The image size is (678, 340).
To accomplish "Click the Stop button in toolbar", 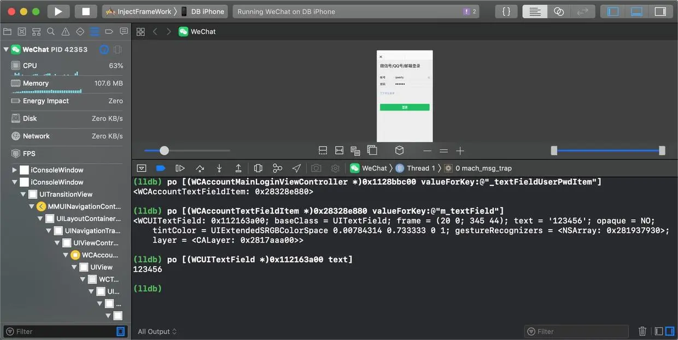I will 86,11.
